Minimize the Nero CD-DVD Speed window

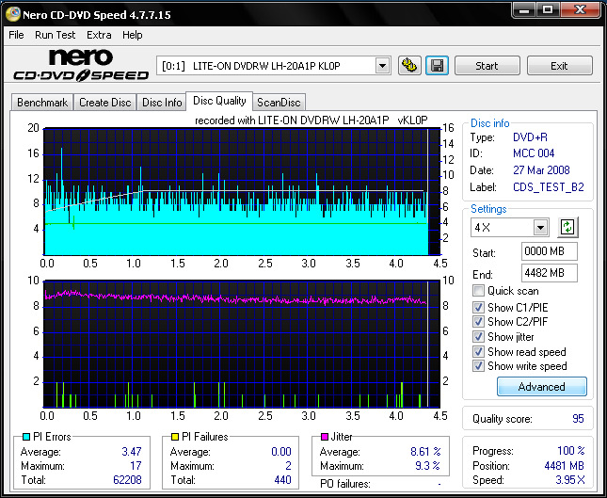[x=524, y=10]
